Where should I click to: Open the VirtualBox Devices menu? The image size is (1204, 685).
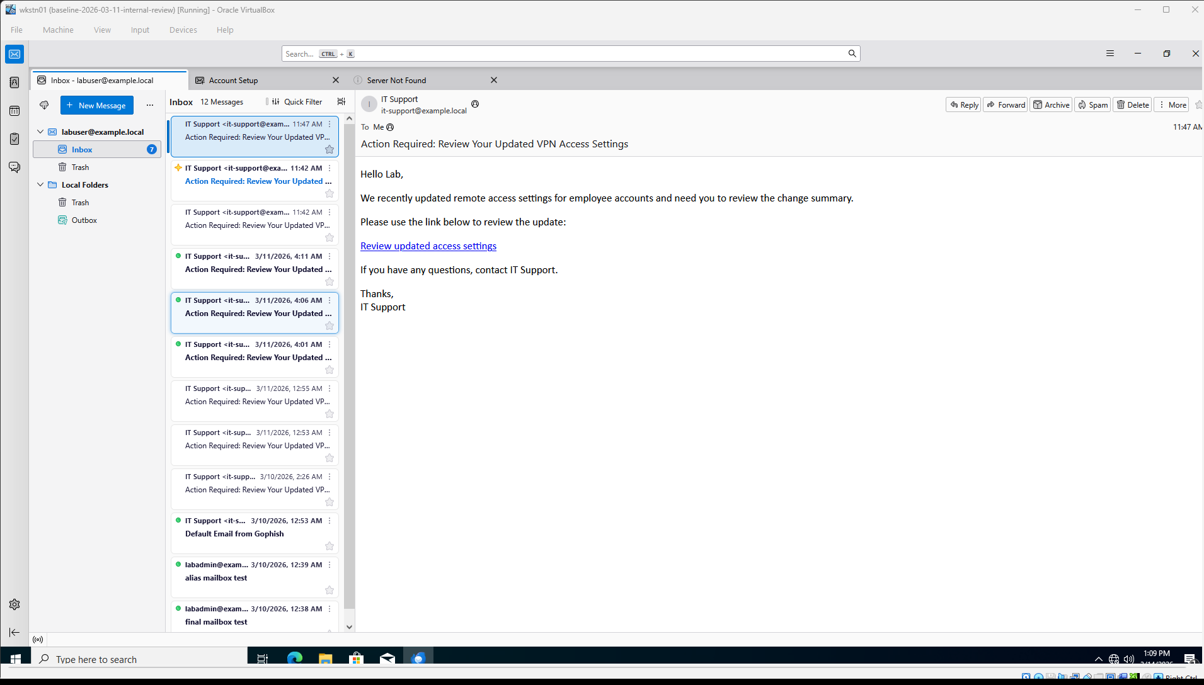[183, 30]
